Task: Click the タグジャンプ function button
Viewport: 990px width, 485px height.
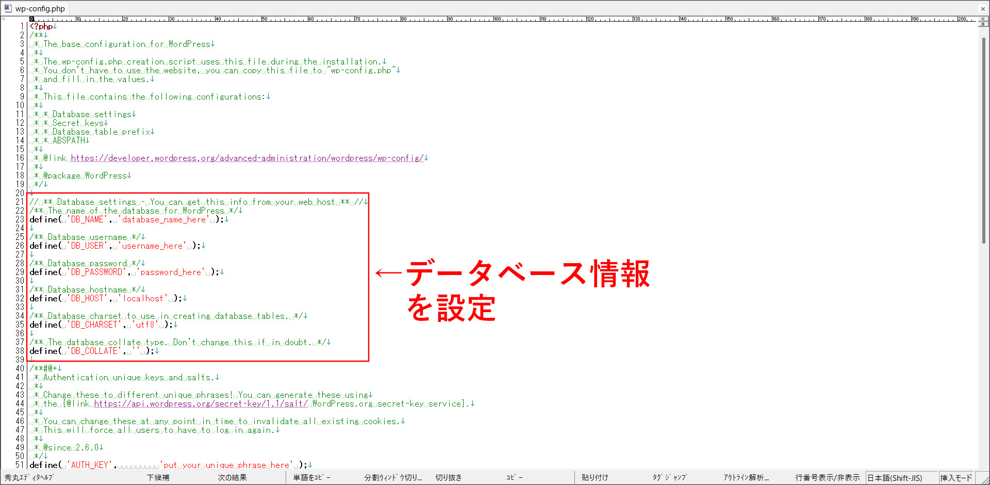Action: (x=669, y=478)
